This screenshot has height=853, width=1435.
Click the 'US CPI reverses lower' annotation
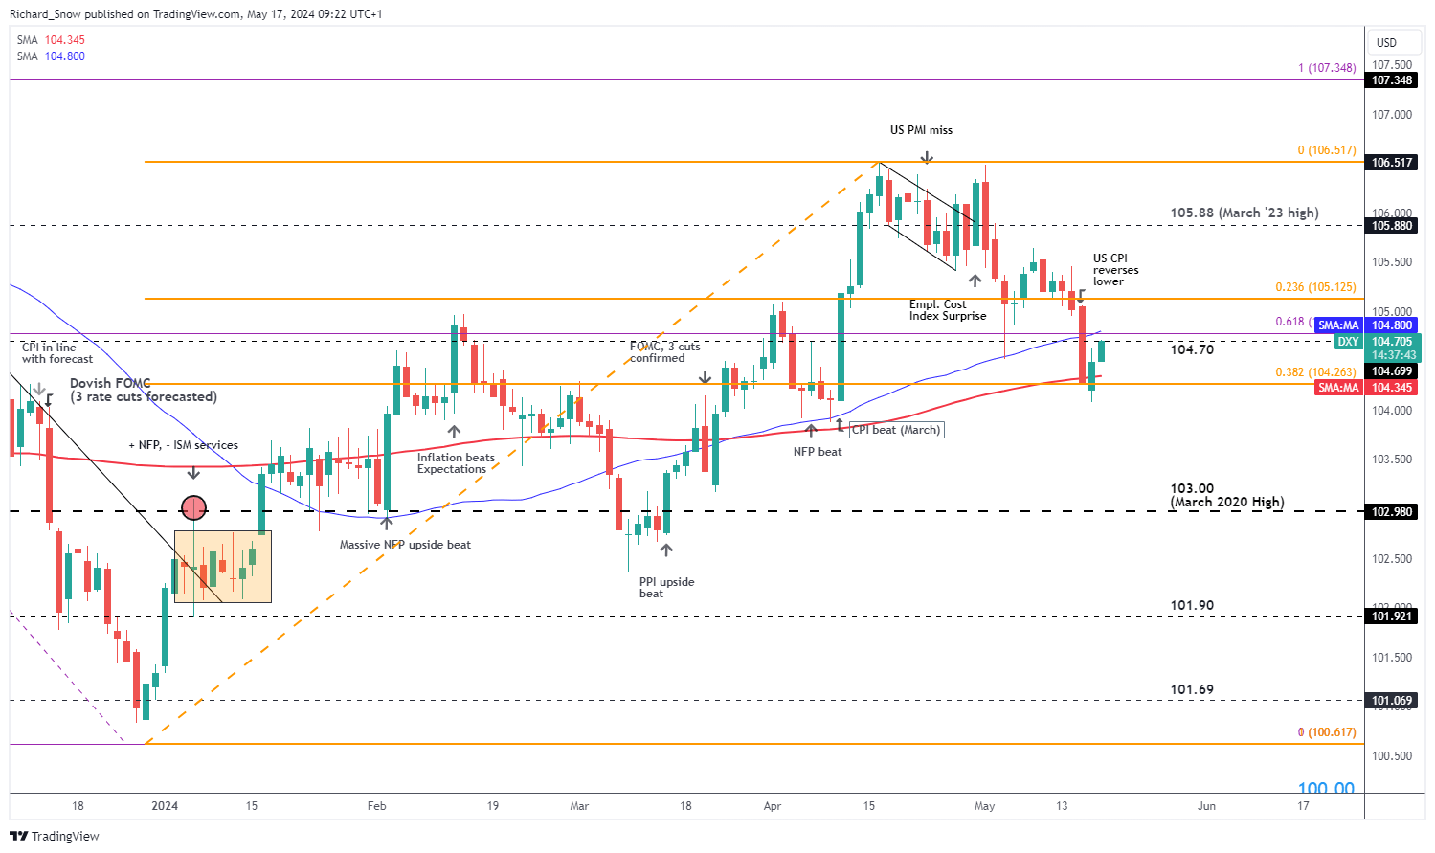1115,270
